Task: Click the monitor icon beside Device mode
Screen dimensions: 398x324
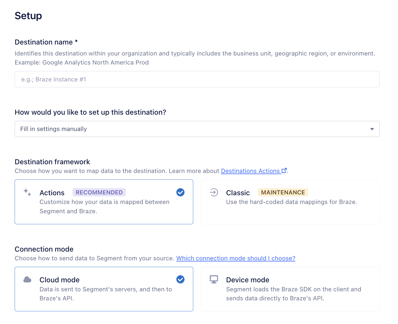Action: 214,279
